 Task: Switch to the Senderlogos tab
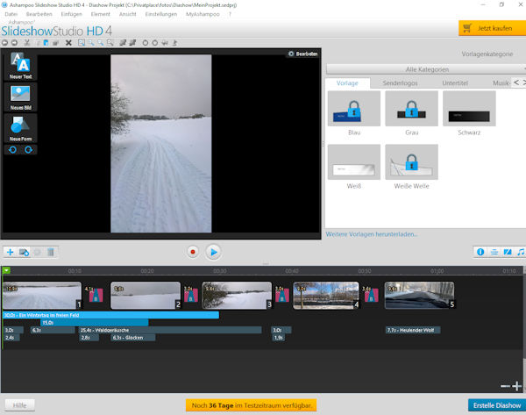pos(400,83)
